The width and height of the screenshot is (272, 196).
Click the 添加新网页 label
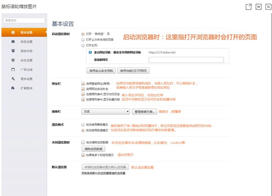[x=101, y=60]
